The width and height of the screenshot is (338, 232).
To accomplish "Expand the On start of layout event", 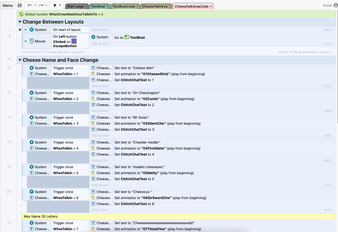I will (20, 30).
